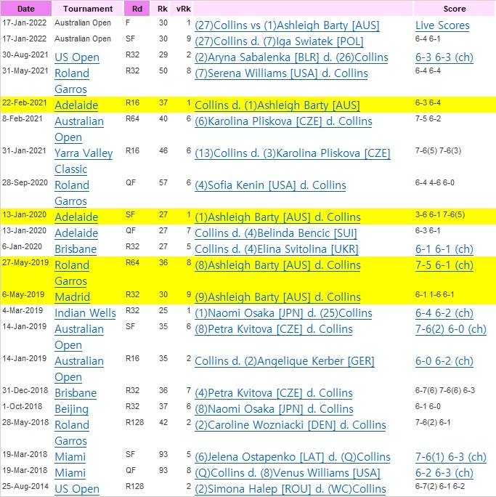Open the US Open 30-Aug-2021 tournament link

(x=77, y=57)
